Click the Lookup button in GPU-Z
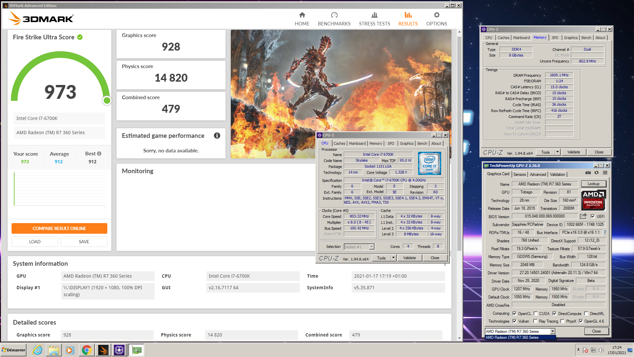This screenshot has width=634, height=357. tap(593, 184)
